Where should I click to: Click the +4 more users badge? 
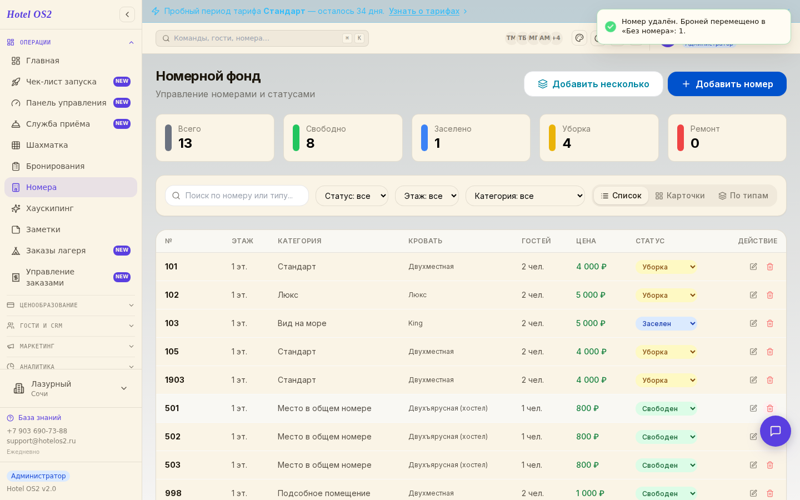[x=556, y=38]
